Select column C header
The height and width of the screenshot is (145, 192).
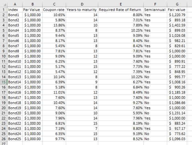coord(54,4)
